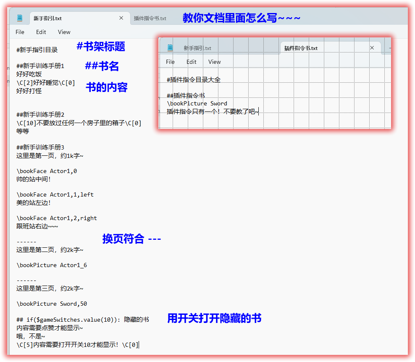Click the text 帅的站中间!

point(33,179)
